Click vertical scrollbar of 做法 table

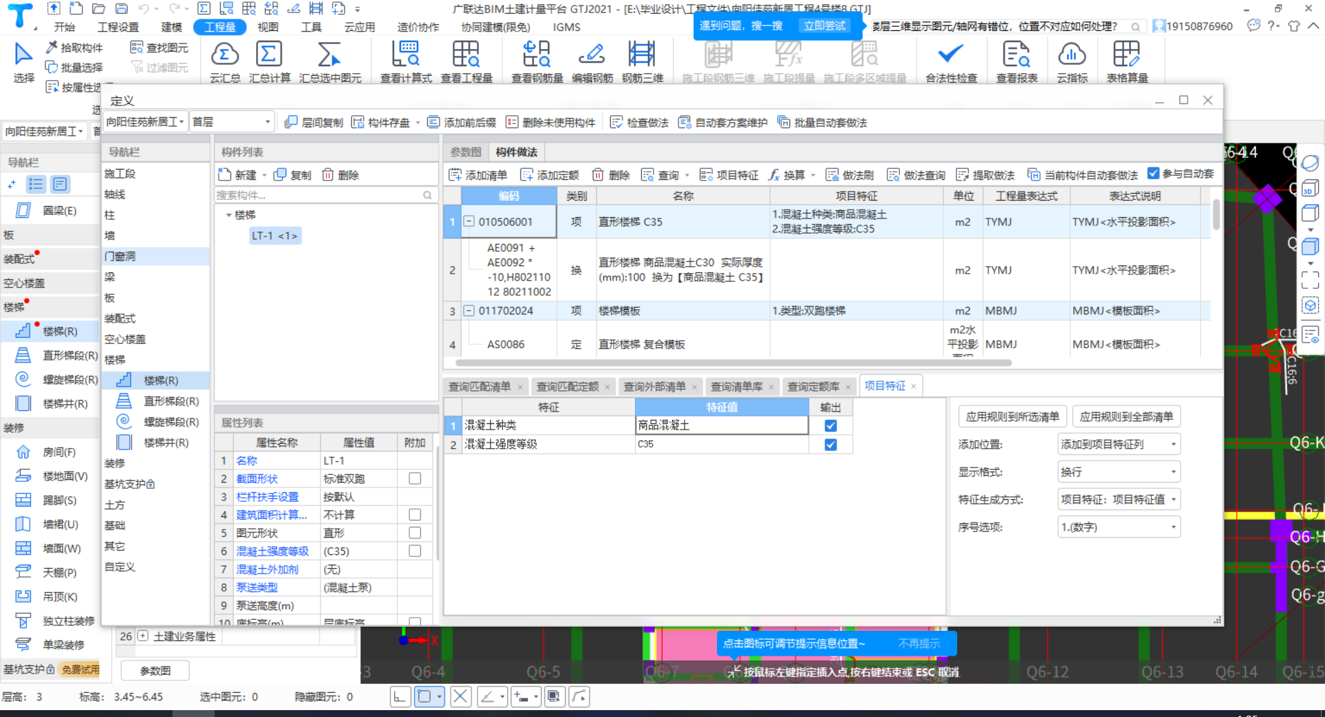pos(1216,214)
